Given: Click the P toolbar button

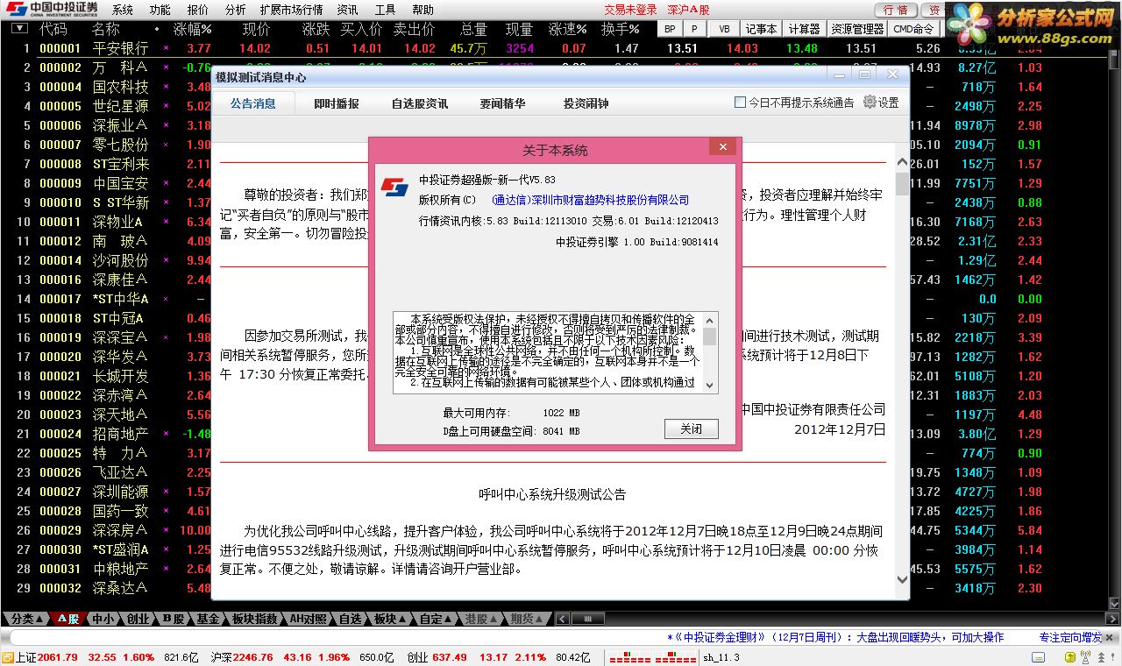Looking at the screenshot, I should (695, 28).
